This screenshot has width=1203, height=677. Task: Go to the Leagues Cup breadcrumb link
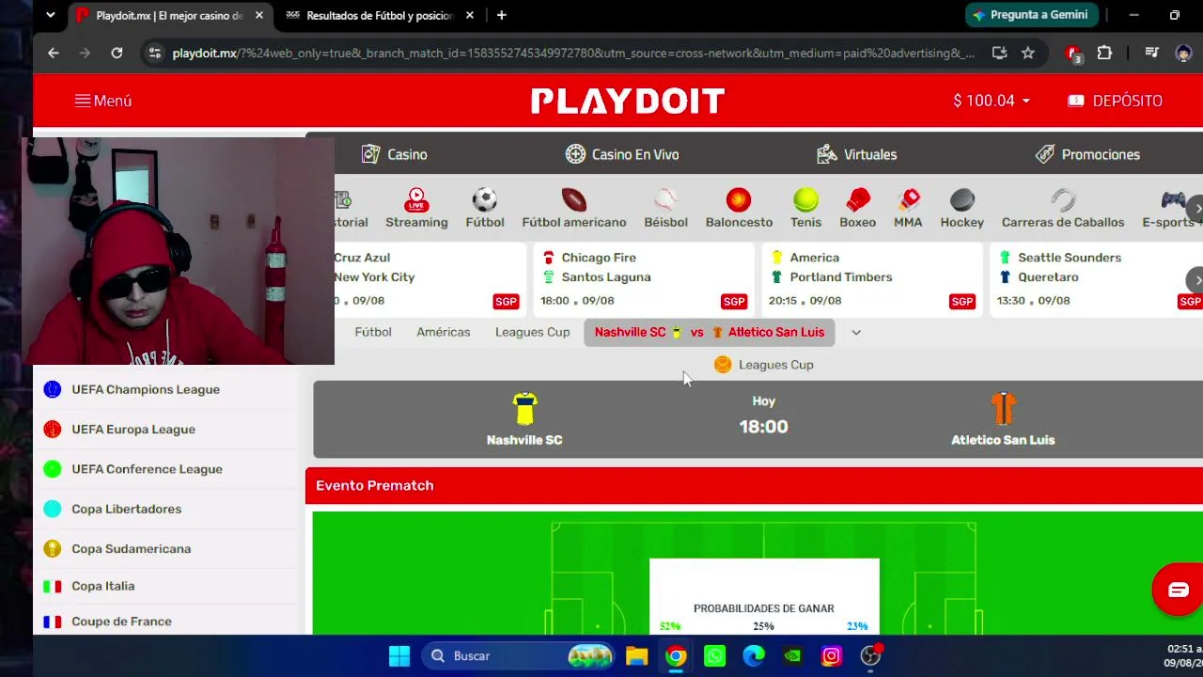[533, 332]
